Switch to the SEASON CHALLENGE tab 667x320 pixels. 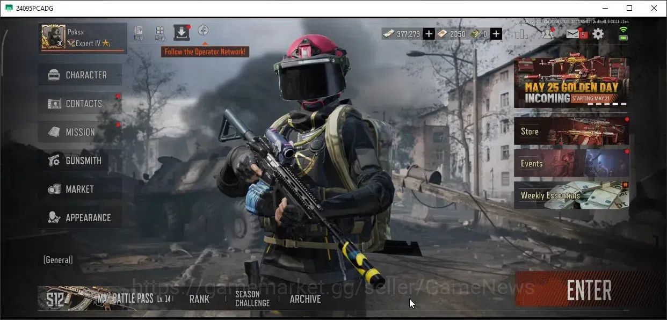click(x=252, y=299)
